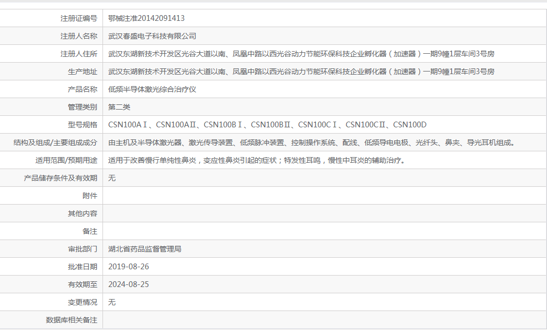Click the label 审批部门
The height and width of the screenshot is (334, 547).
pyautogui.click(x=82, y=249)
